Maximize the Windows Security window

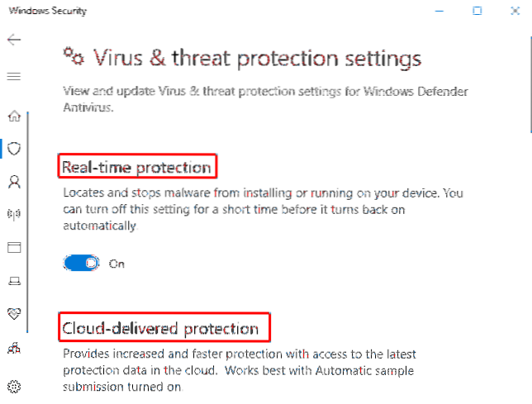[x=477, y=12]
